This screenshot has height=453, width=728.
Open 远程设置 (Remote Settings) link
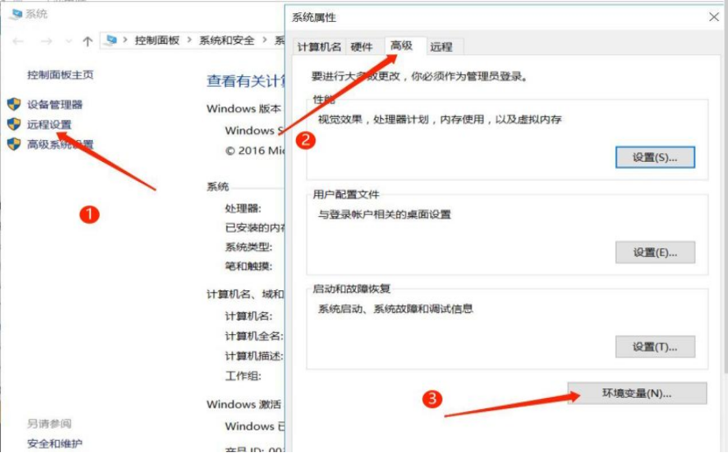pos(49,124)
